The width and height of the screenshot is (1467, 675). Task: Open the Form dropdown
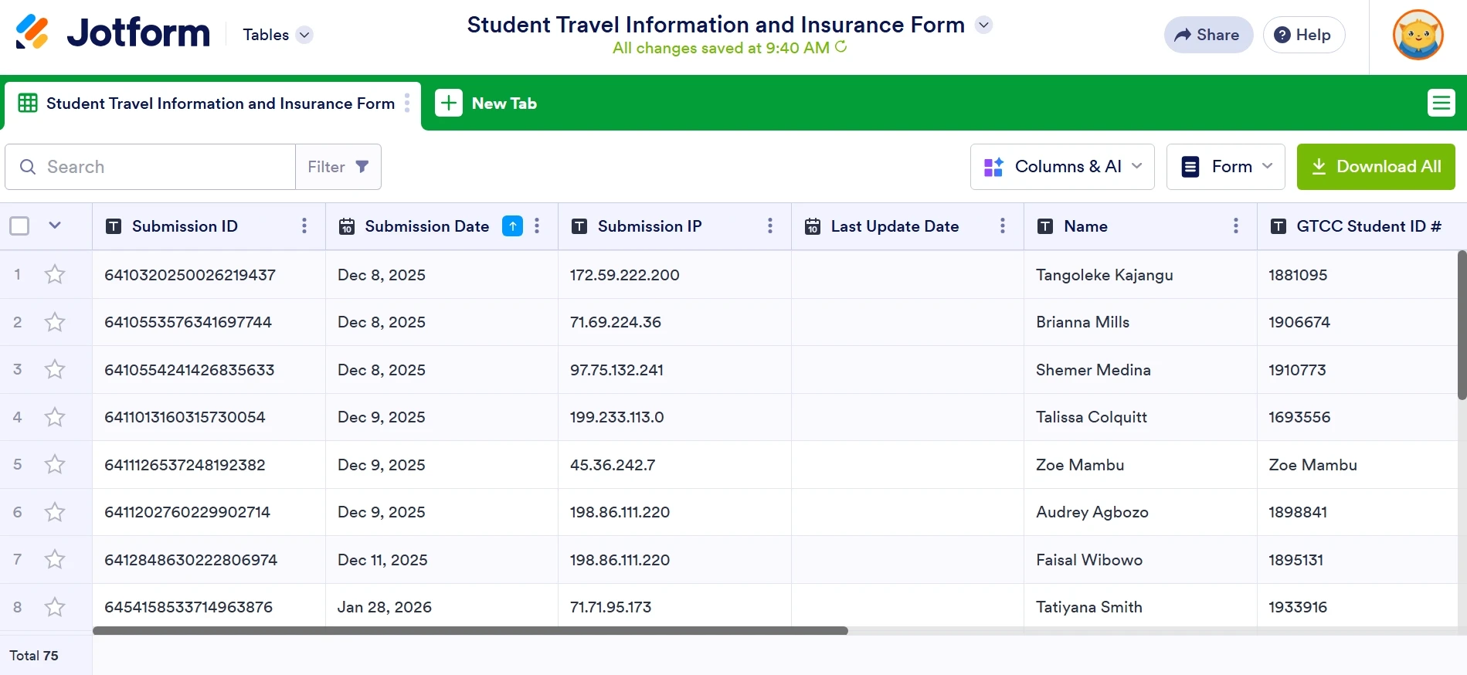tap(1225, 167)
